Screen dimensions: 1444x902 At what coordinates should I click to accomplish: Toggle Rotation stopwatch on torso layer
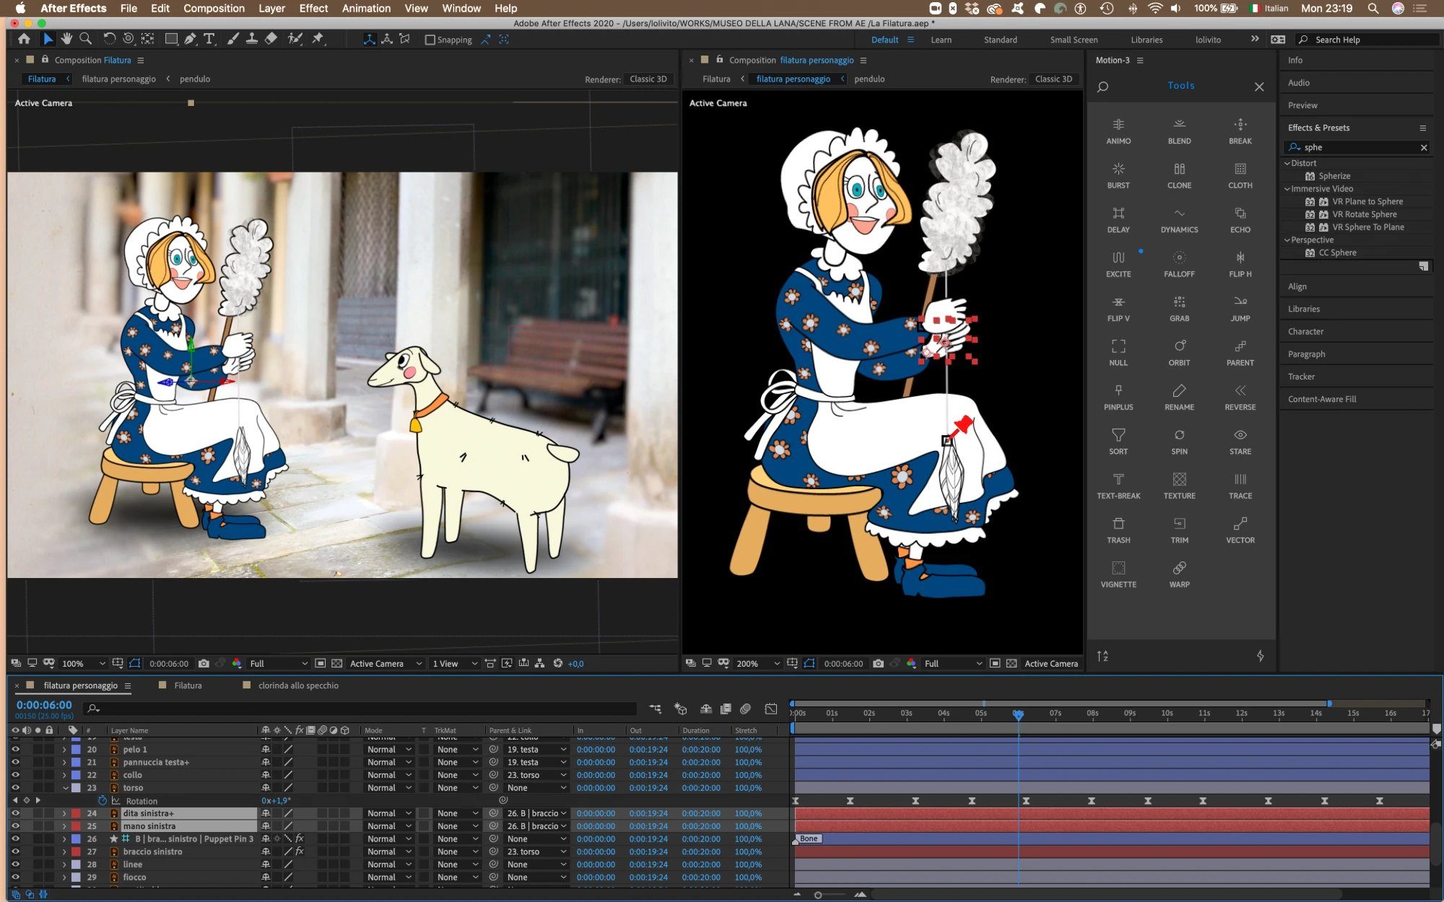pyautogui.click(x=102, y=801)
